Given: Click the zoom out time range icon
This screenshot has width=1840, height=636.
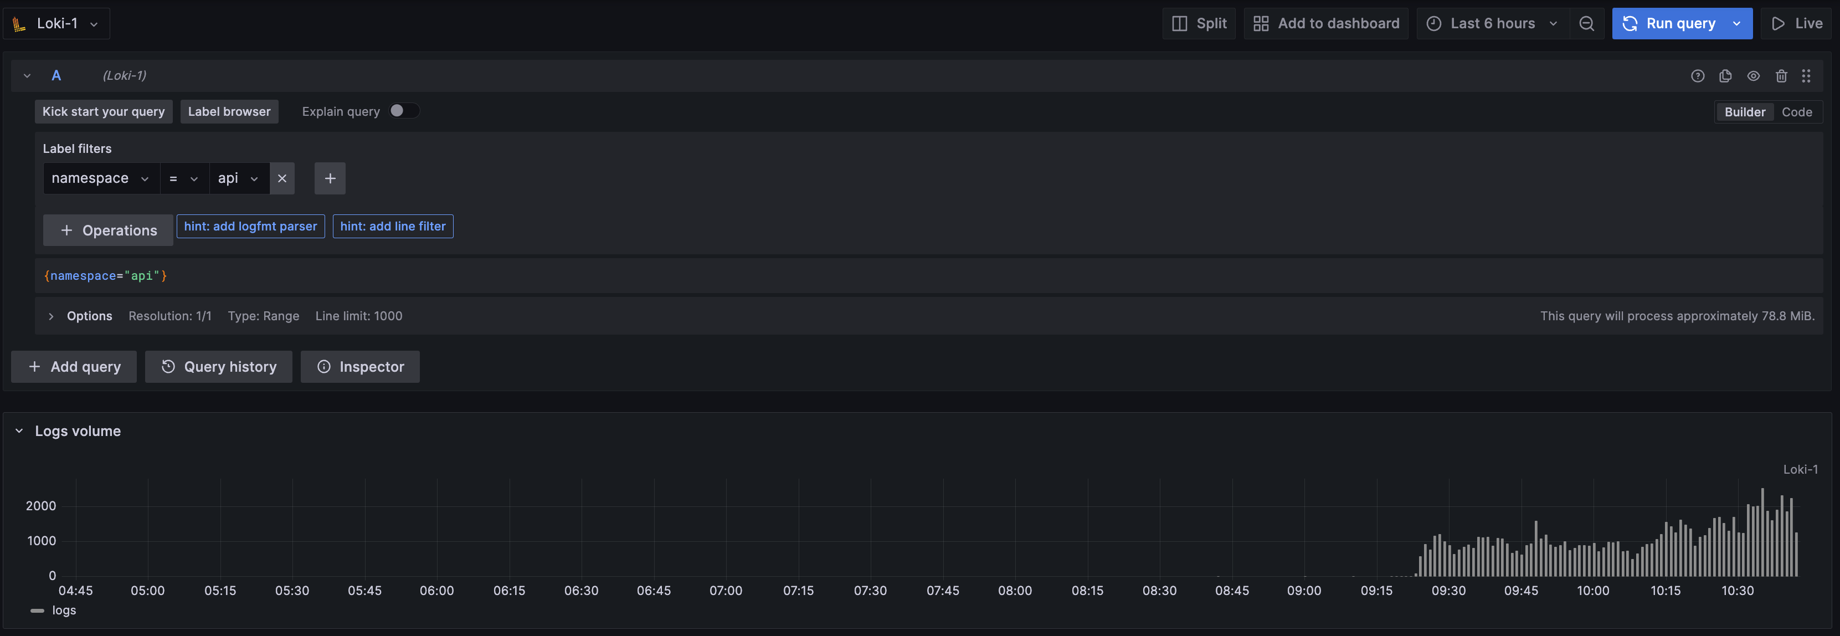Looking at the screenshot, I should (1586, 24).
